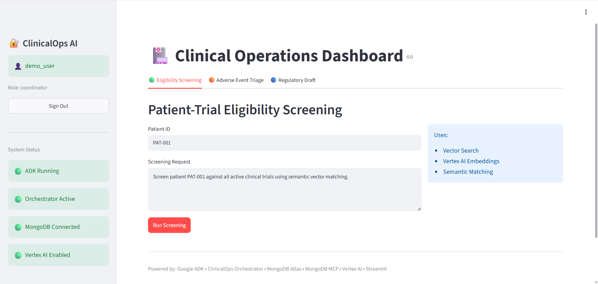Click the Semantic Matching list item
This screenshot has width=598, height=284.
[x=468, y=172]
